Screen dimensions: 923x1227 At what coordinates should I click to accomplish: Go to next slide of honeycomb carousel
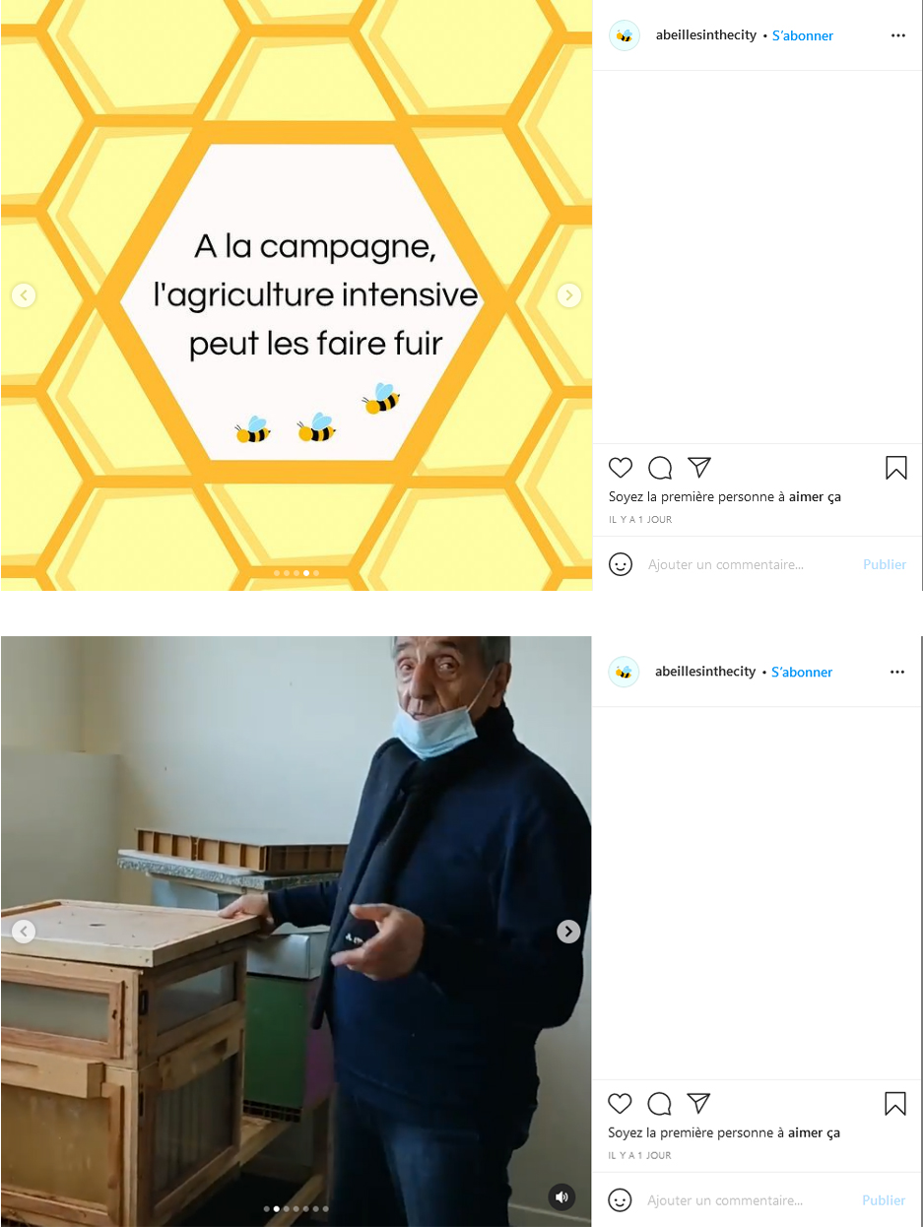coord(569,295)
